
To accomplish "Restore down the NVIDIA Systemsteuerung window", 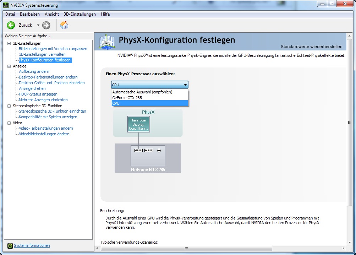I will pos(332,4).
